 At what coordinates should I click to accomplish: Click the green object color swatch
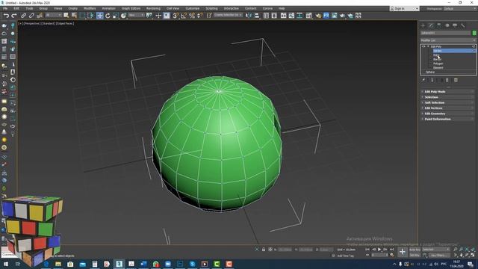(474, 33)
